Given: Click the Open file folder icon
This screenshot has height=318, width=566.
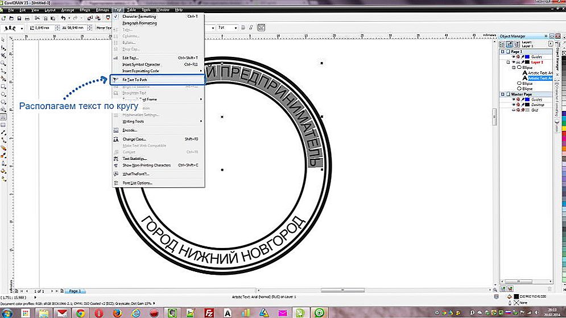Looking at the screenshot, I should click(x=11, y=18).
